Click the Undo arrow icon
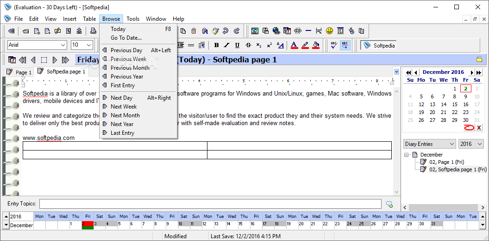This screenshot has width=489, height=241. pos(226,31)
